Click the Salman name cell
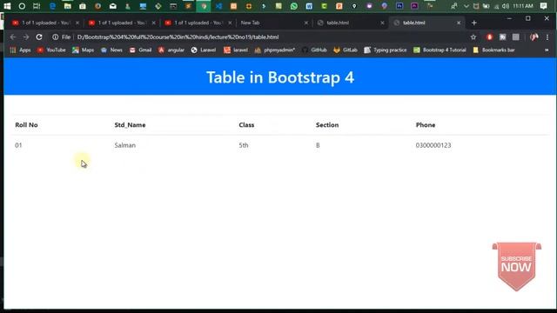The height and width of the screenshot is (313, 557). tap(125, 145)
